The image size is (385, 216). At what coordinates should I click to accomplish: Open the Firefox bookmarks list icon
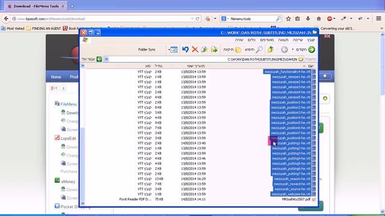298,19
